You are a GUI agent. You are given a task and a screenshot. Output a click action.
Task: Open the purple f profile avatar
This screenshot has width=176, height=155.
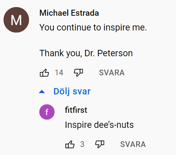tap(47, 112)
